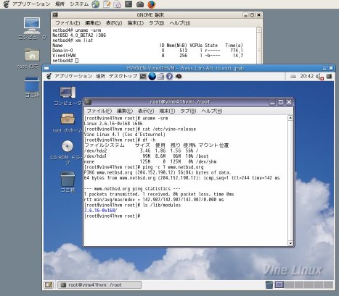Click the screenshot camera icon in host panel
Viewport: 339px width, 296px height.
[140, 4]
